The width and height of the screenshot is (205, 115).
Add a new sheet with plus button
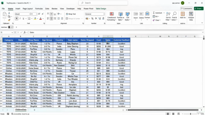(34, 110)
